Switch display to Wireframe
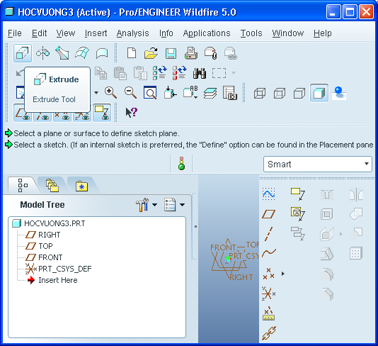This screenshot has height=346, width=378. [x=260, y=93]
